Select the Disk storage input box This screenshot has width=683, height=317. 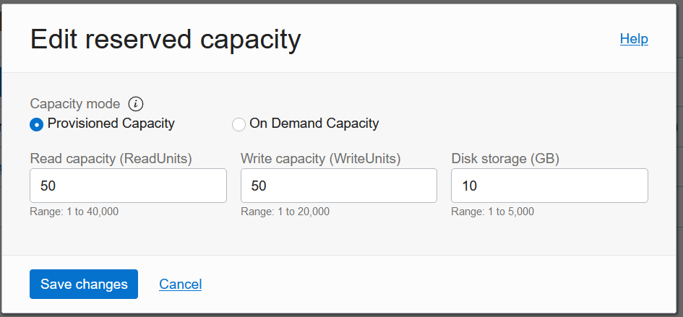click(x=549, y=186)
